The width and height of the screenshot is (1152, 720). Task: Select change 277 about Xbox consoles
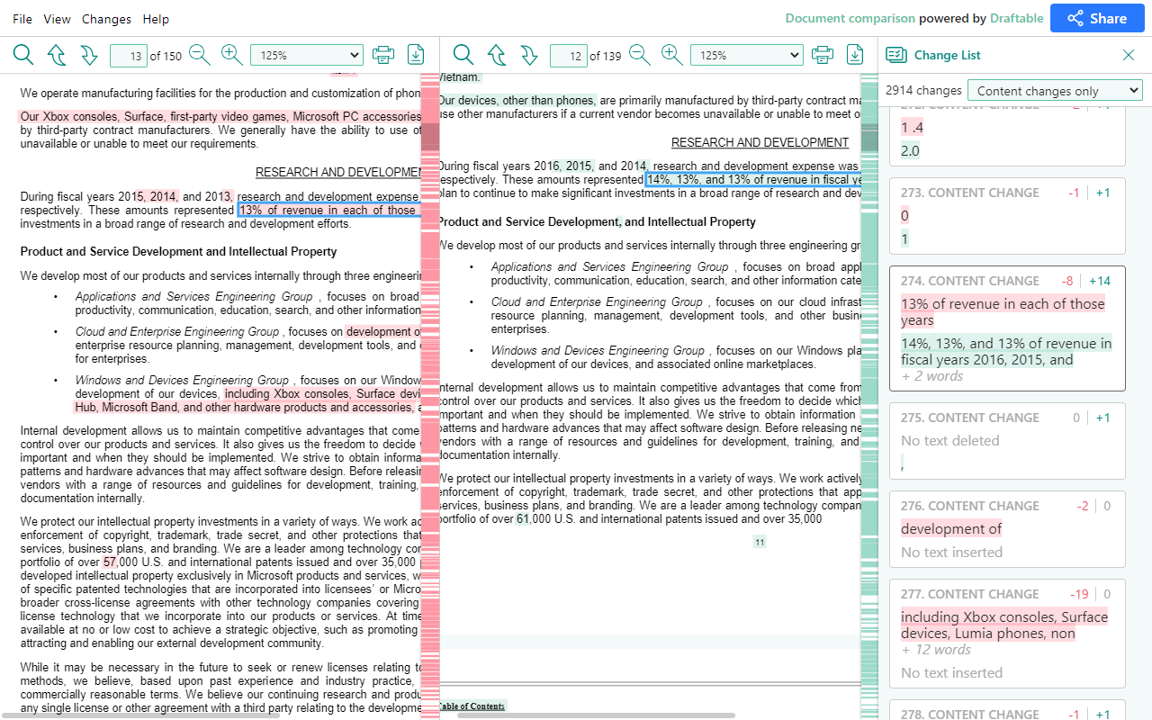tap(1007, 634)
